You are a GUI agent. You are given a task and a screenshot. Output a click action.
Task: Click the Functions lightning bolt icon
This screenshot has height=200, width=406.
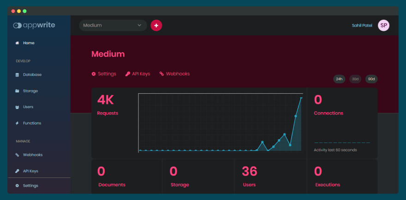point(17,123)
